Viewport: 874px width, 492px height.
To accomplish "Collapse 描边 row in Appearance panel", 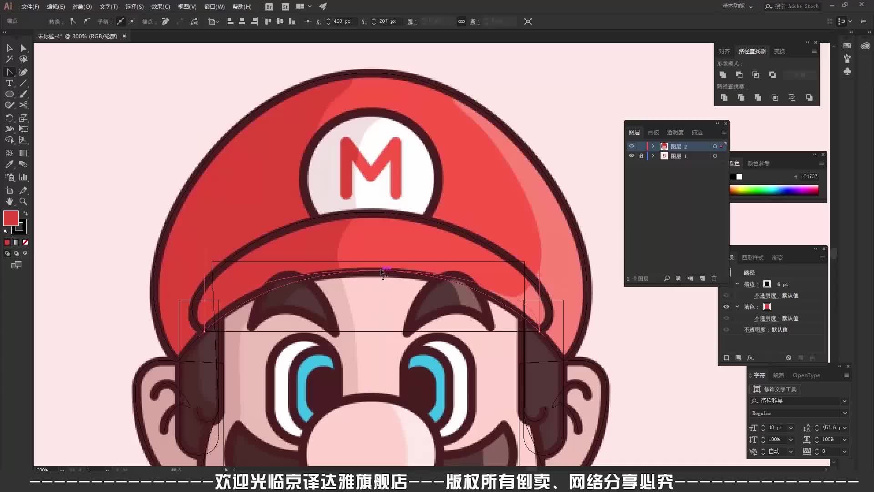I will (x=737, y=284).
